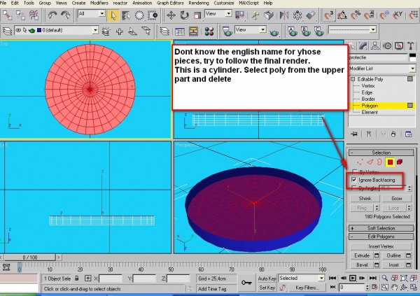Select Edge sub-object icon in Selection rollout
420x296 pixels.
[370, 162]
